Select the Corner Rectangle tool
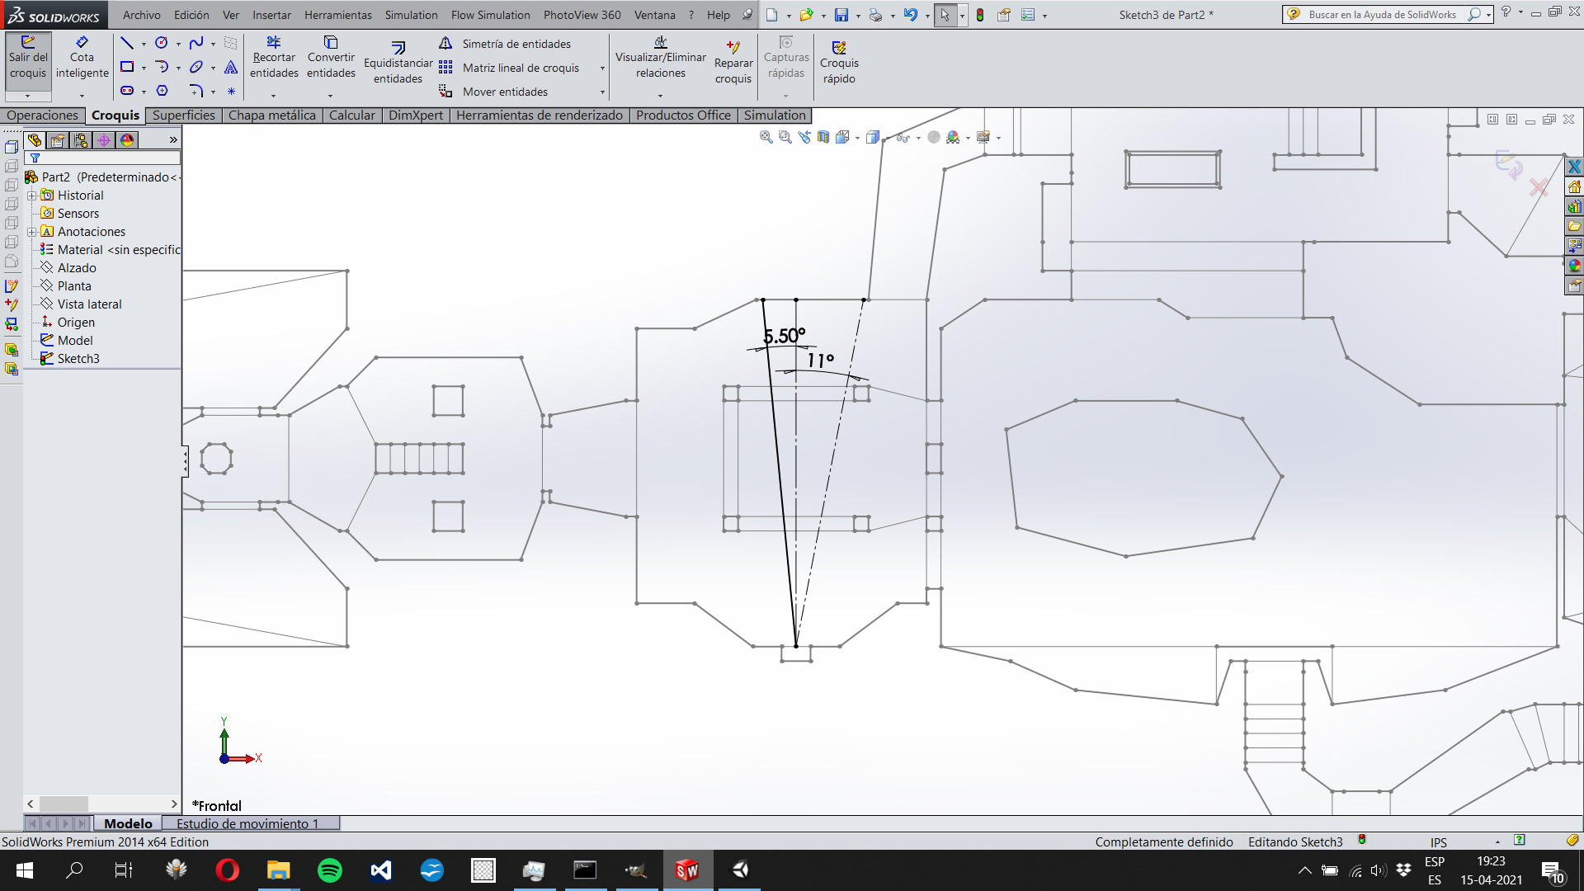Image resolution: width=1584 pixels, height=891 pixels. click(127, 67)
